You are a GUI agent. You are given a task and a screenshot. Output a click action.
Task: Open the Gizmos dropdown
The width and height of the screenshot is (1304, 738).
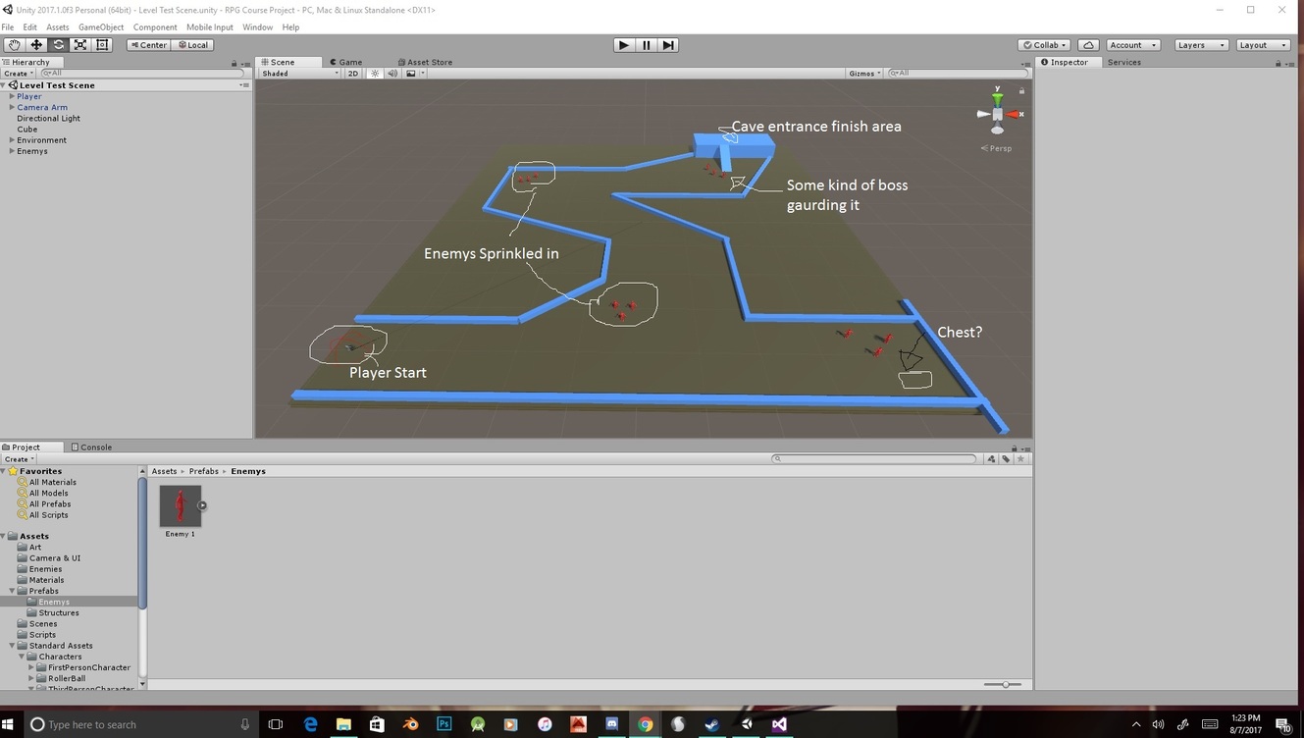tap(864, 74)
